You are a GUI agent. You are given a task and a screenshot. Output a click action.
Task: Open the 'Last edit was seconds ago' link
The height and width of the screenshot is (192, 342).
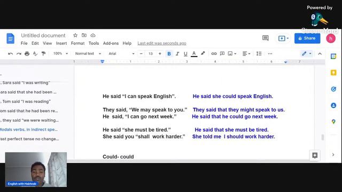162,43
